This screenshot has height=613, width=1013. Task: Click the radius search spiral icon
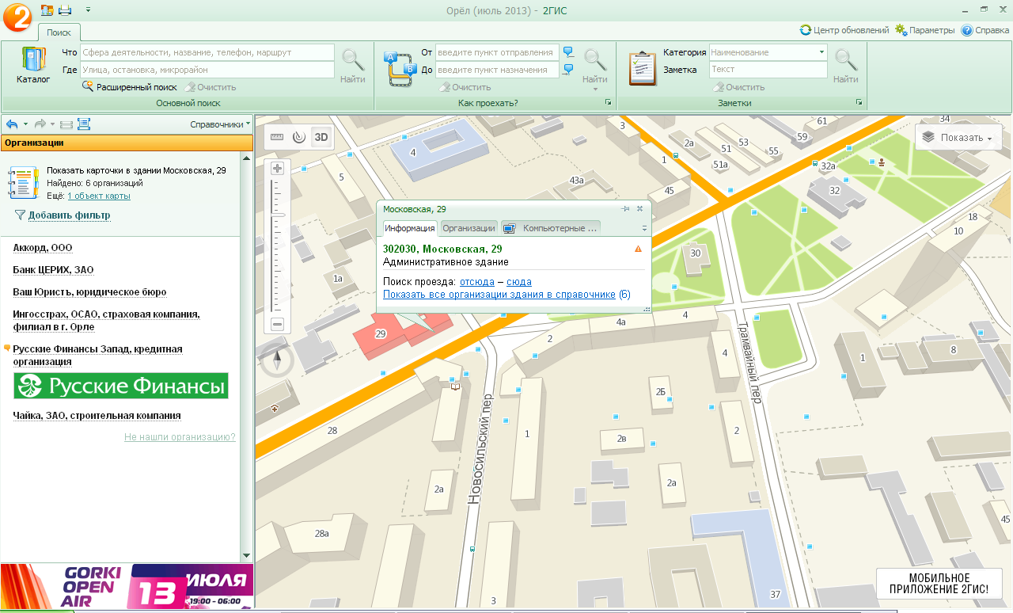pyautogui.click(x=298, y=136)
